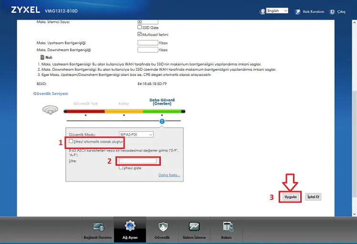Click the Güvenlik Seviyesi heading
357x244 pixels.
[x=51, y=94]
